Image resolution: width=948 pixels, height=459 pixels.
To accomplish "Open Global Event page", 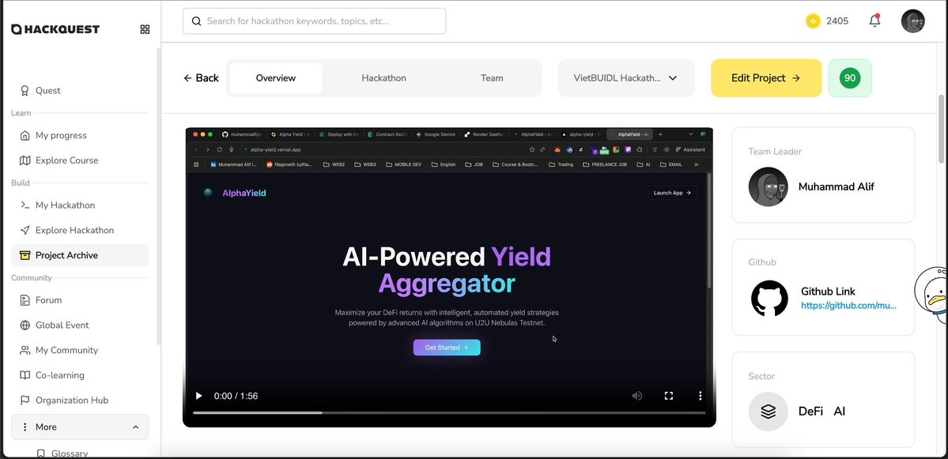I will click(x=80, y=325).
